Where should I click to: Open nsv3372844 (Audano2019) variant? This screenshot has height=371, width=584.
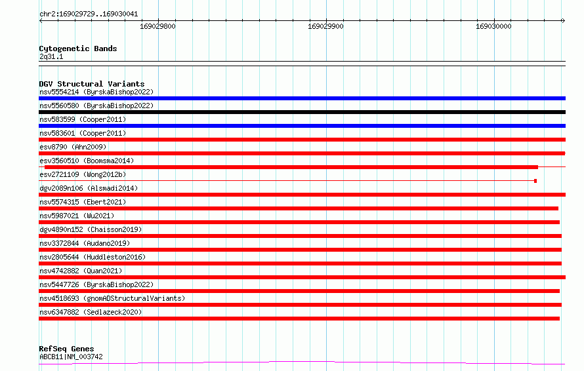[85, 243]
